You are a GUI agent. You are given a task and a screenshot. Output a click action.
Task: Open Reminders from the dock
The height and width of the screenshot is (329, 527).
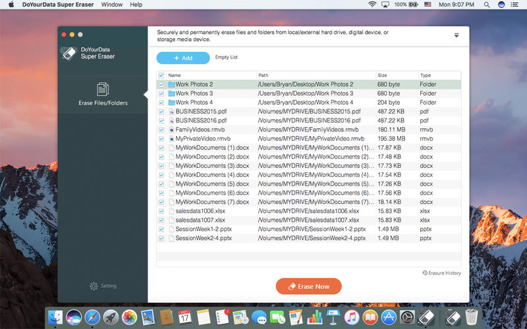[222, 317]
